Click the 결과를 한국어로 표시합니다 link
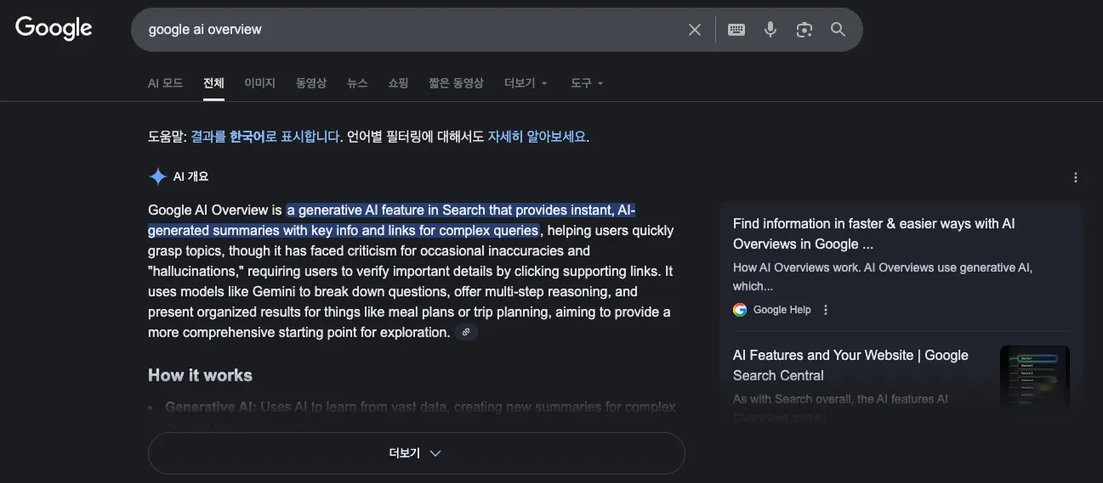The image size is (1103, 483). [266, 136]
